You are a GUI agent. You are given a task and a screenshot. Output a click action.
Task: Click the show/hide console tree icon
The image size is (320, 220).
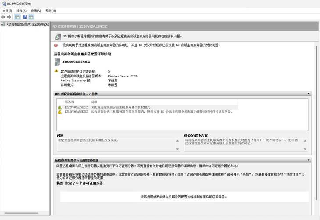pyautogui.click(x=17, y=17)
